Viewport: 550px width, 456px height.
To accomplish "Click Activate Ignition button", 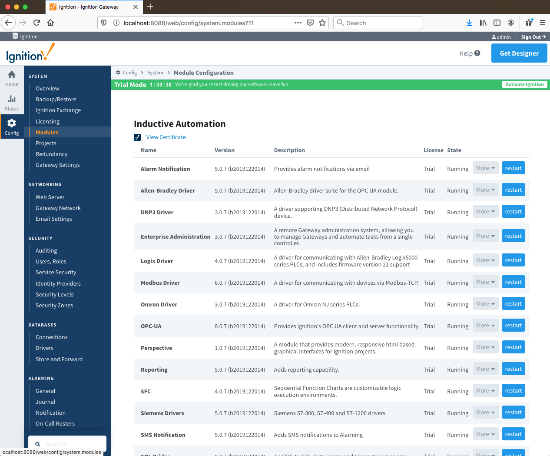I will click(525, 84).
